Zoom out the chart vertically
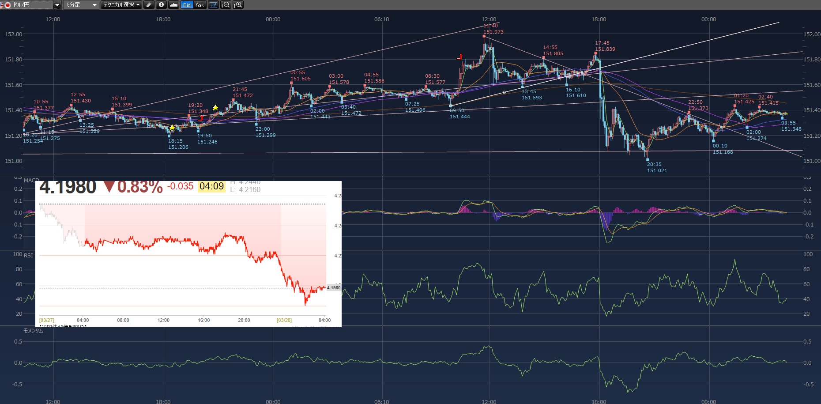 point(226,5)
